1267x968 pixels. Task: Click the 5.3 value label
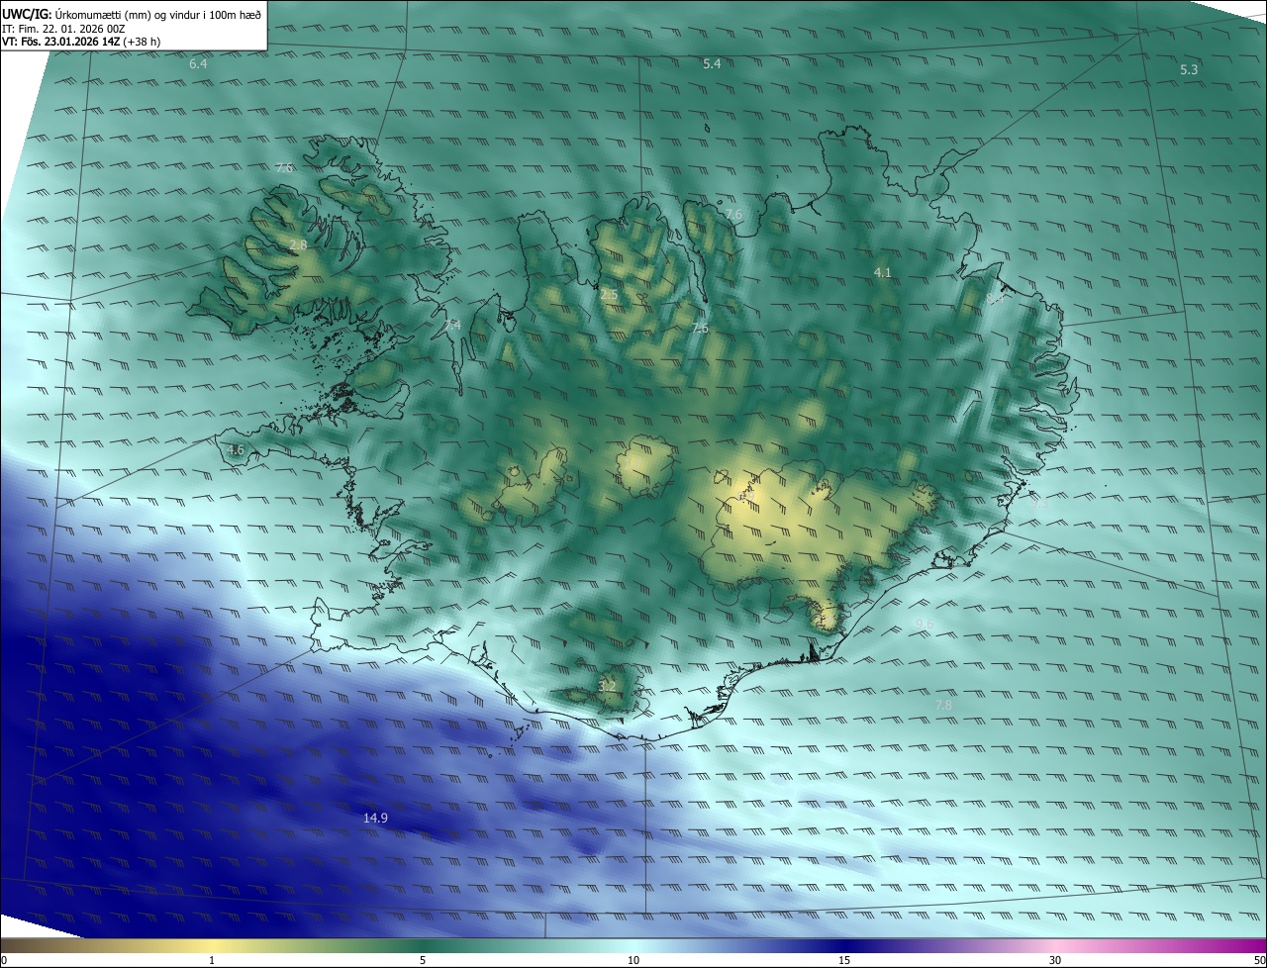(x=1189, y=69)
